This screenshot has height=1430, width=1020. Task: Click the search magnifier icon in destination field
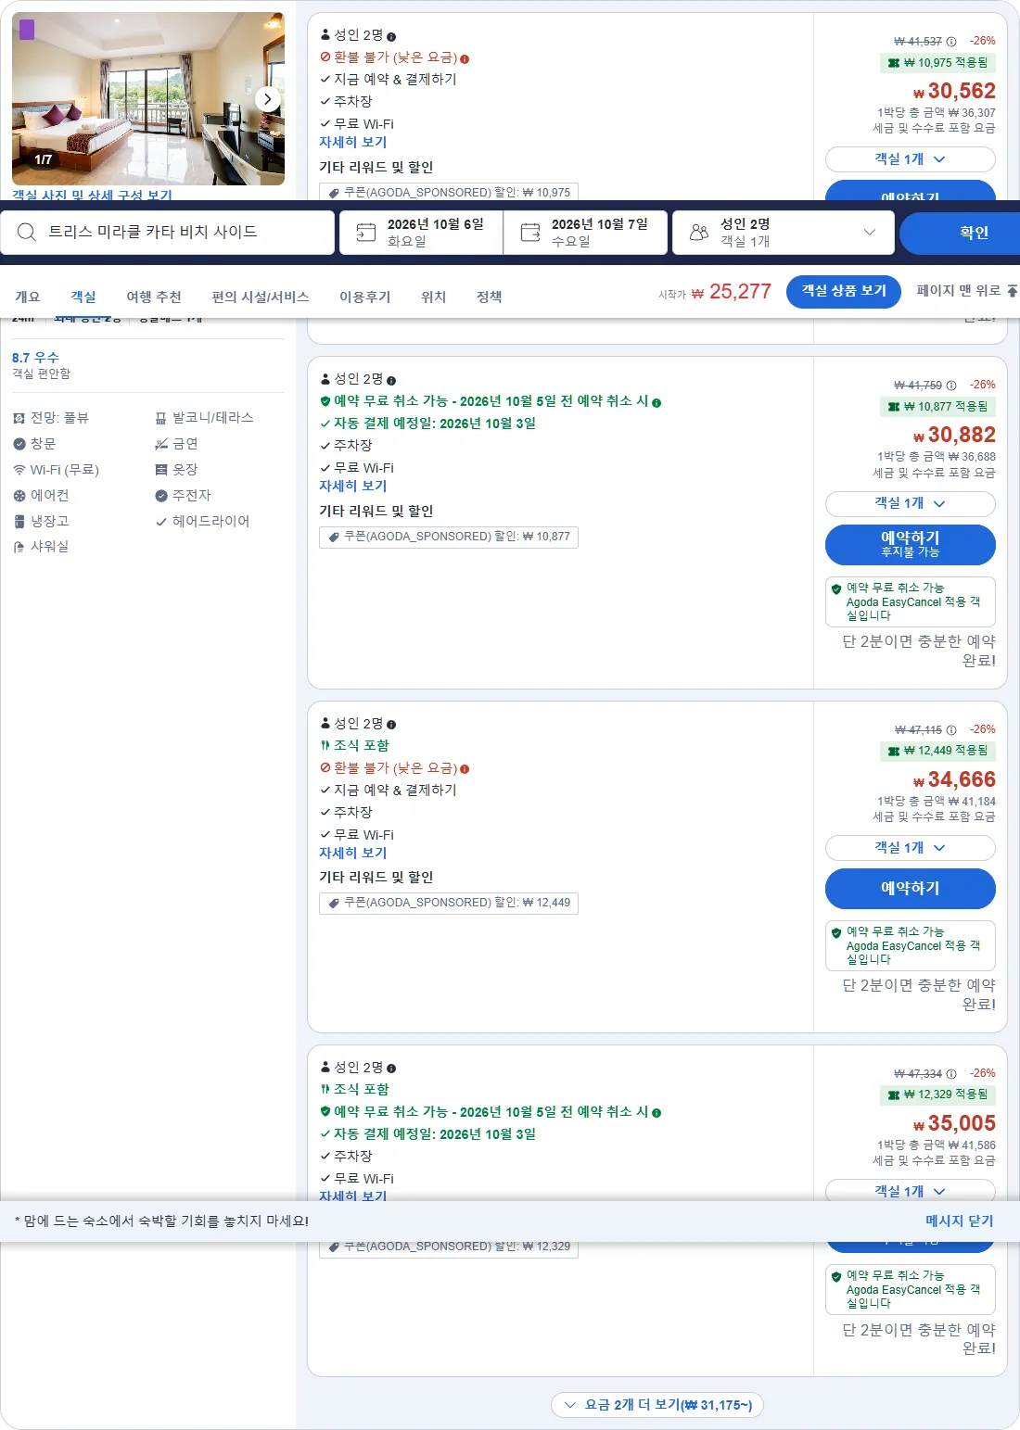[x=27, y=232]
